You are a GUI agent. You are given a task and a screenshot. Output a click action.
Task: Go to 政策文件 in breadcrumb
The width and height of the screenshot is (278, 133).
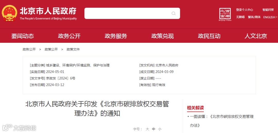73,49
